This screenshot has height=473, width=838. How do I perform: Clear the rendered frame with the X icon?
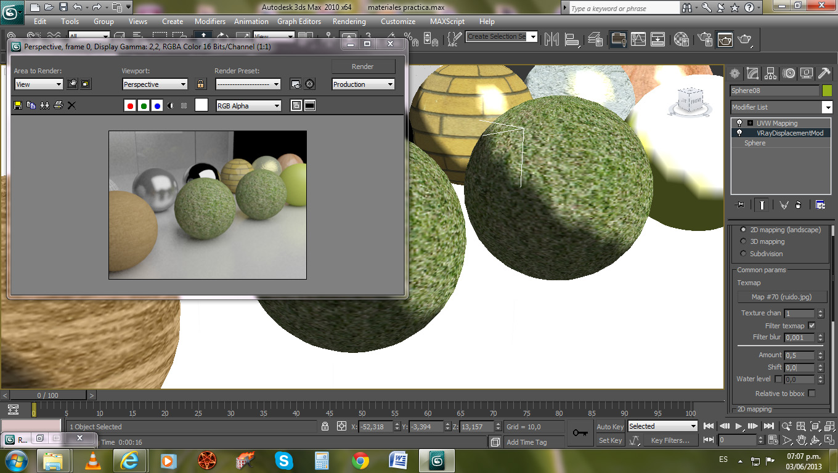point(71,105)
